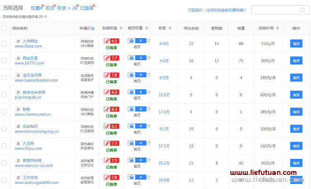Open p2p.hndydk.cn site link
The width and height of the screenshot is (311, 189).
tap(28, 97)
